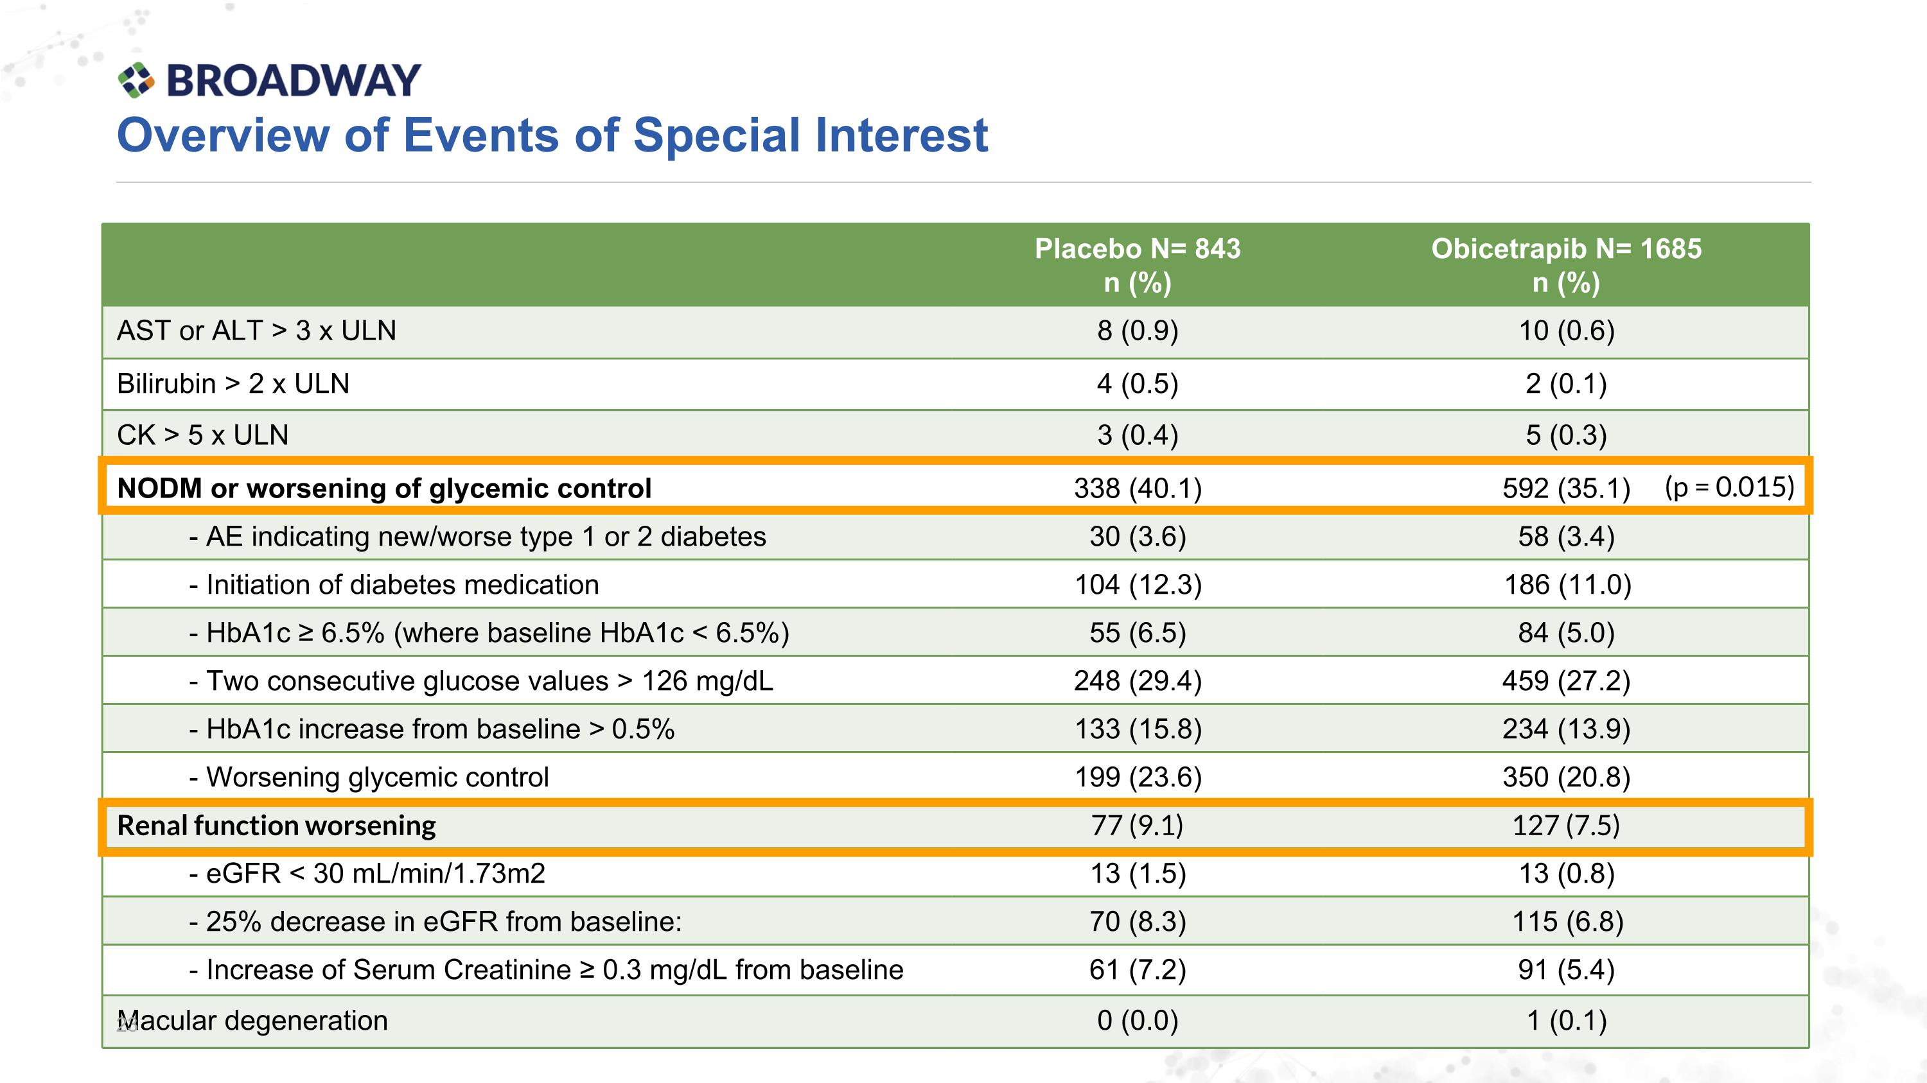Screen dimensions: 1927x1083
Task: Select the 234 (13.9) obicetrapib value
Action: coord(1566,729)
